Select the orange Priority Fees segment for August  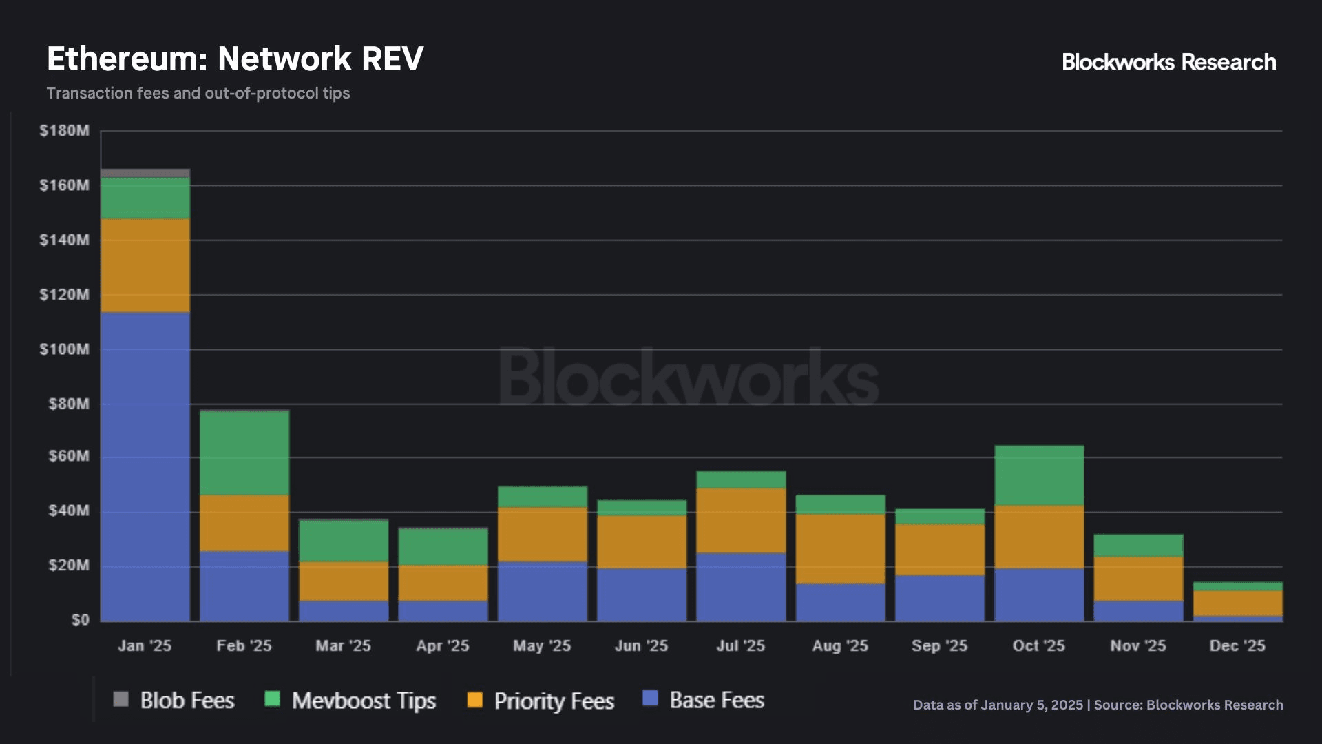point(841,549)
